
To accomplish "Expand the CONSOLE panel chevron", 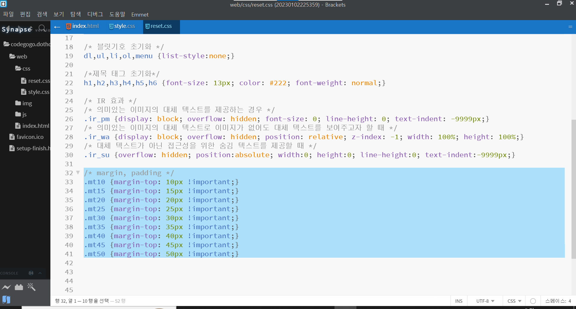I will (x=40, y=273).
